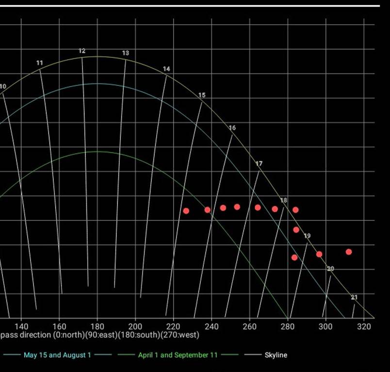
Task: Toggle the April 1 and September 11 series
Action: [x=178, y=355]
